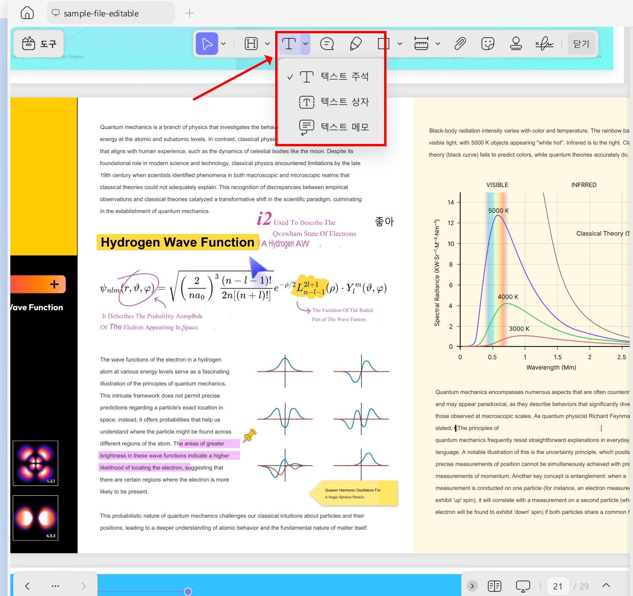Open the signature tool
Viewport: 633px width, 596px height.
click(x=544, y=44)
